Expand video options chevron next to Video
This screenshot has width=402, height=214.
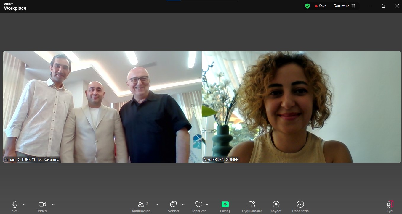click(x=53, y=204)
